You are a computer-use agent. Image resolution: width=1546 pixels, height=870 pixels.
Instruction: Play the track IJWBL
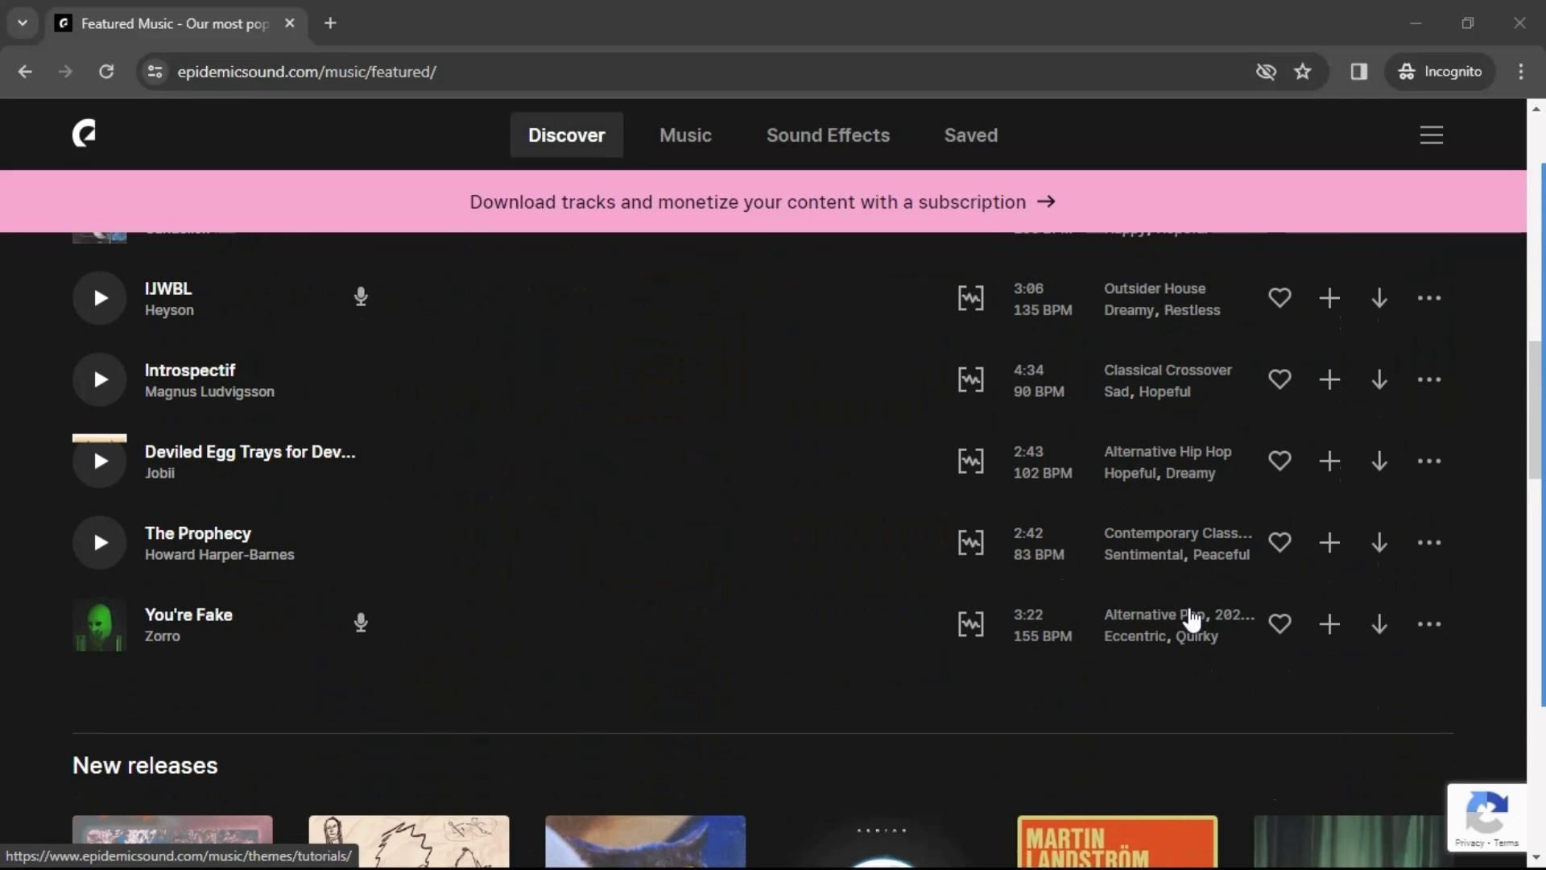[99, 298]
